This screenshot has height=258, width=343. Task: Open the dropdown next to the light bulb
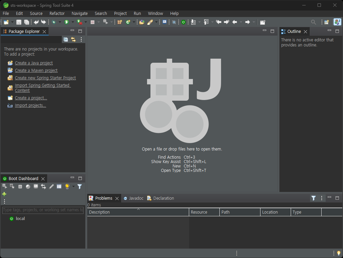73,186
